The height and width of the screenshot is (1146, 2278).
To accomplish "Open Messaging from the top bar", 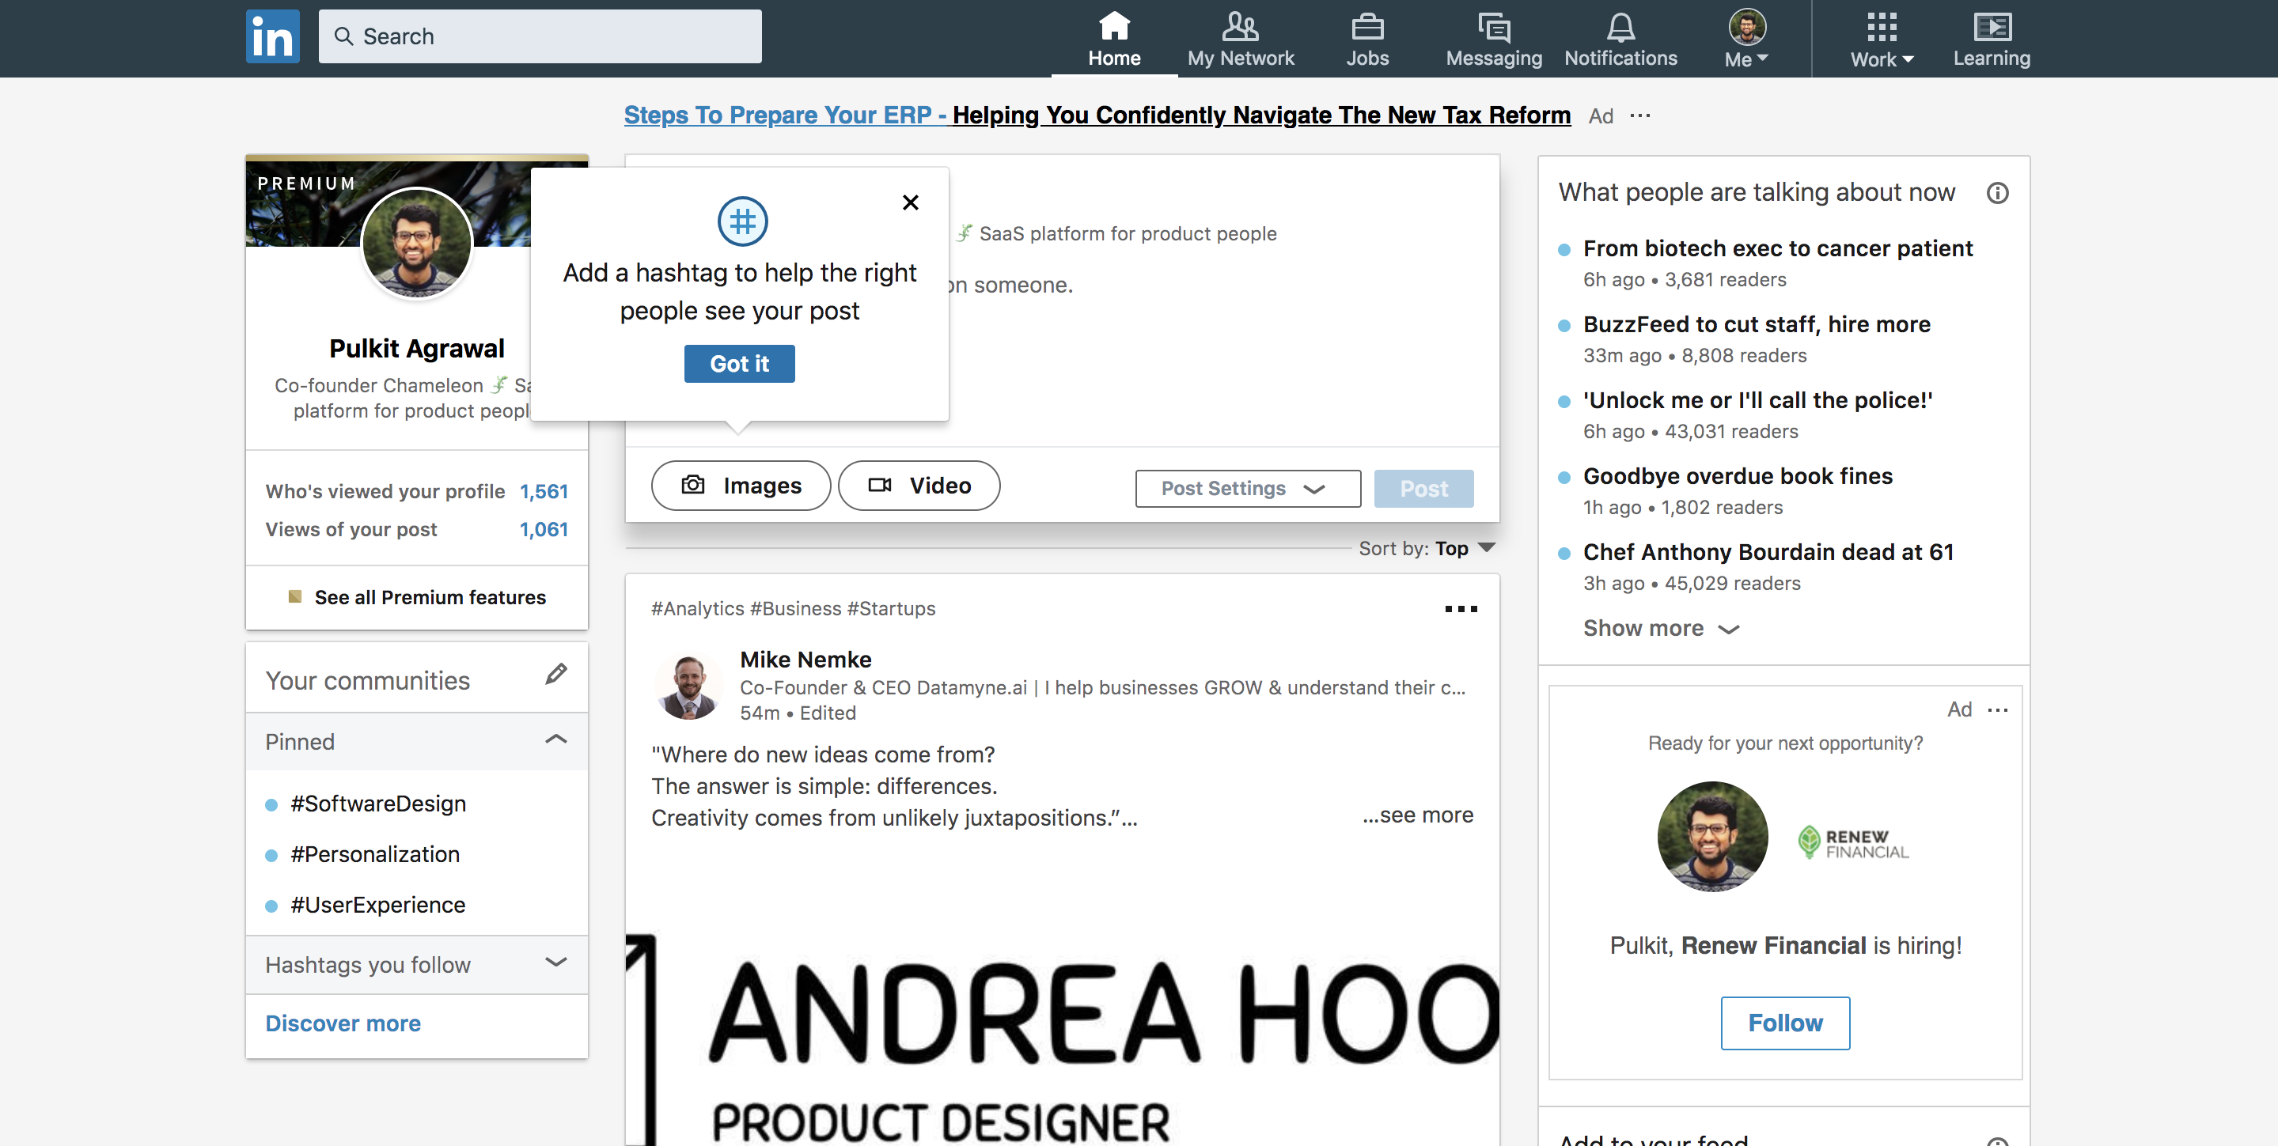I will coord(1494,39).
